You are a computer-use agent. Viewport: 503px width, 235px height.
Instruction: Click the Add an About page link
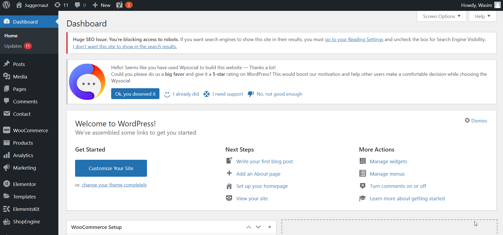(258, 174)
